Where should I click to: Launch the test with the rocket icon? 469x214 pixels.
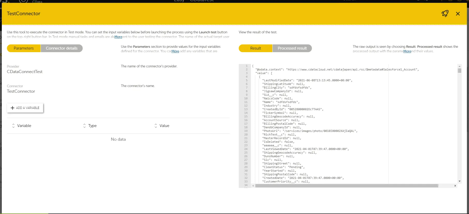(x=445, y=13)
